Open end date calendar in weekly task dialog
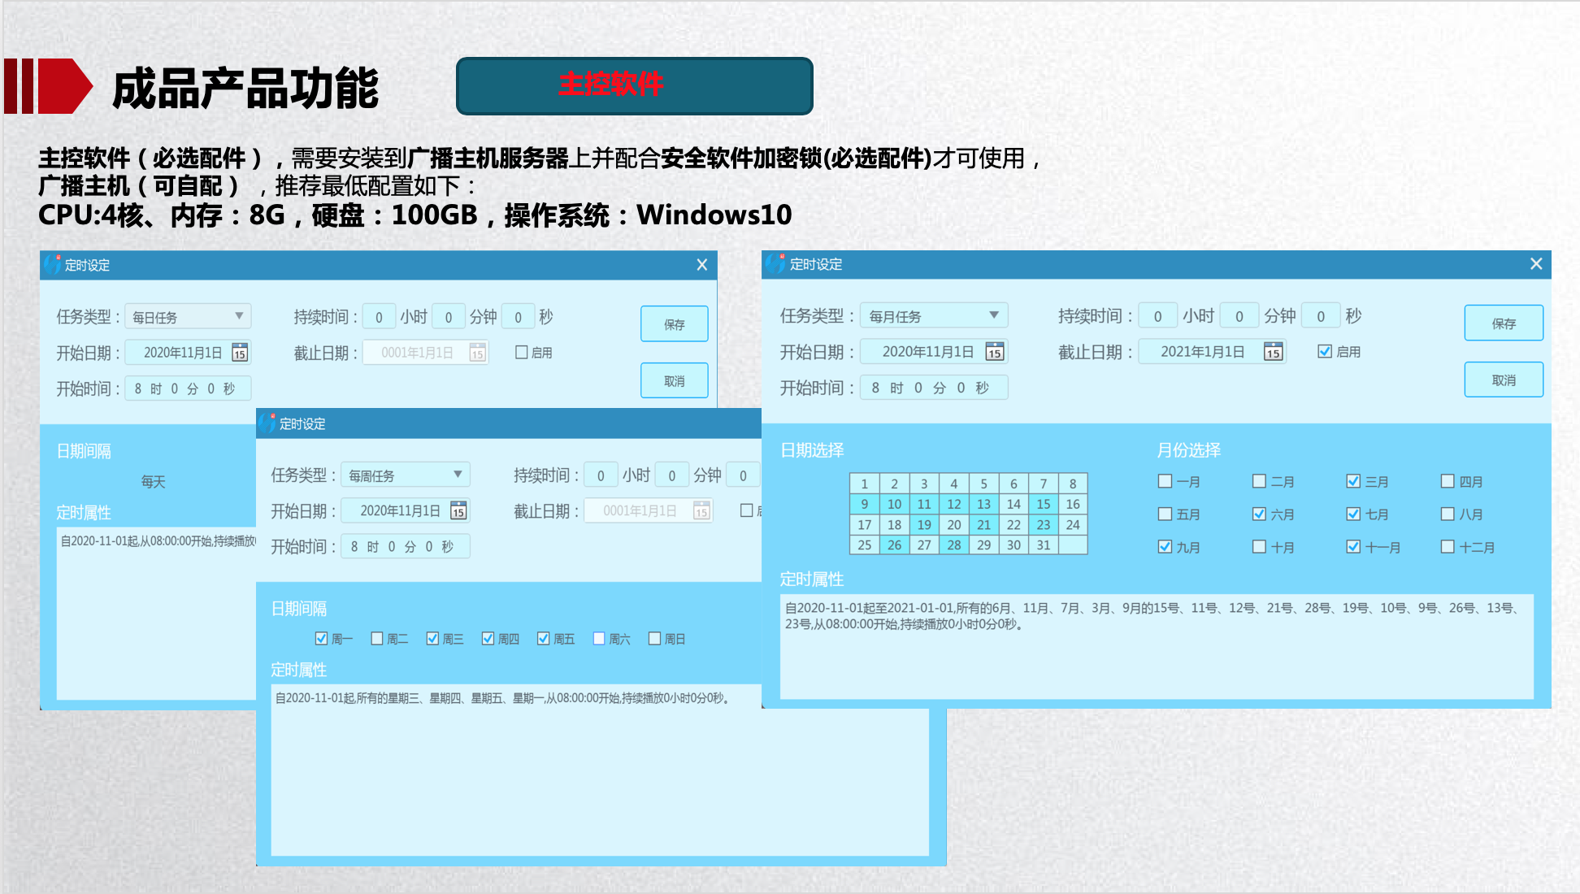This screenshot has width=1580, height=894. click(701, 511)
